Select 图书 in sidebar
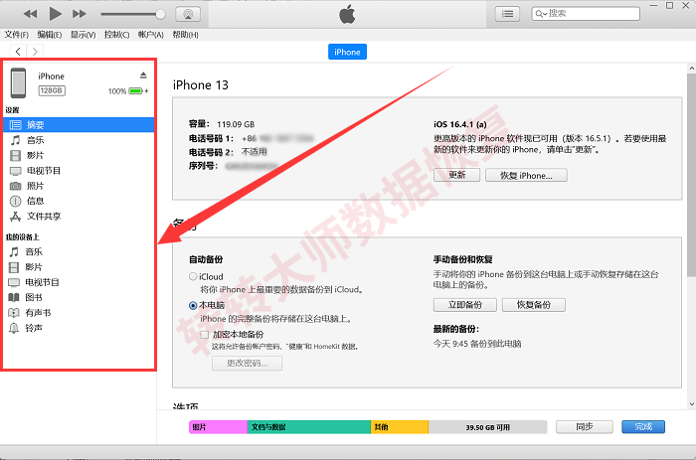 coord(79,298)
